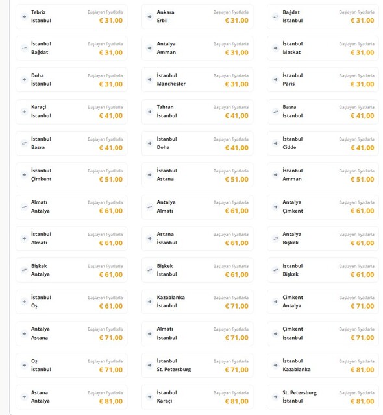Click the round-trip icon beside Bişkek İstanbul

150,270
